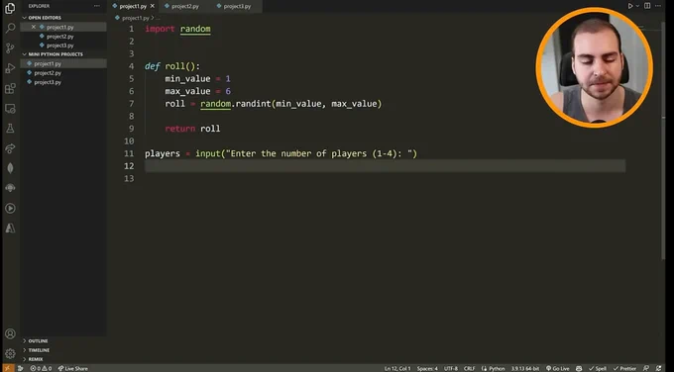Click Go Live in status bar
The width and height of the screenshot is (674, 372).
557,368
